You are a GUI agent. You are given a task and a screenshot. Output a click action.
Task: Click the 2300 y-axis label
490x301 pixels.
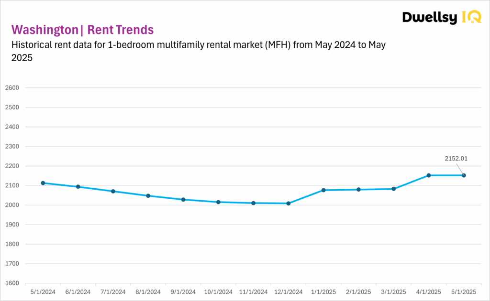[12, 147]
